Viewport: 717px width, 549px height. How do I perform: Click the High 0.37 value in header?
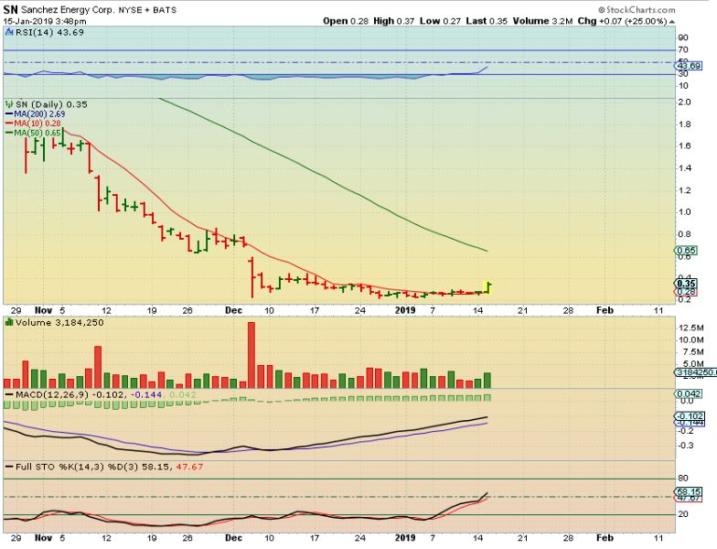(393, 21)
